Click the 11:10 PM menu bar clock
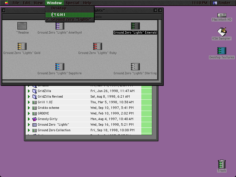The image size is (236, 177). [x=200, y=3]
